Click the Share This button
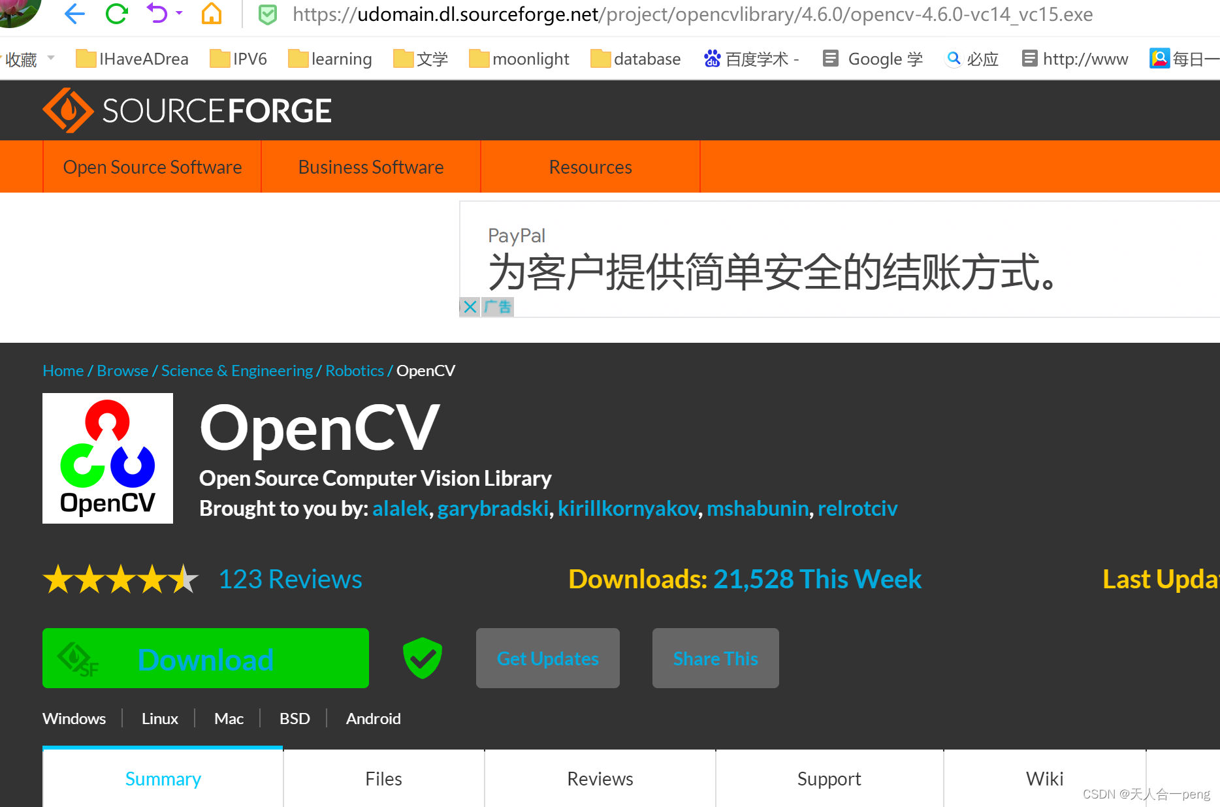1220x807 pixels. [x=716, y=658]
